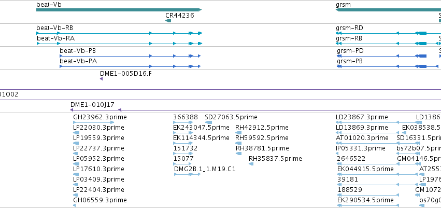Click the CR44236 gene arrow glyph

tap(168, 21)
